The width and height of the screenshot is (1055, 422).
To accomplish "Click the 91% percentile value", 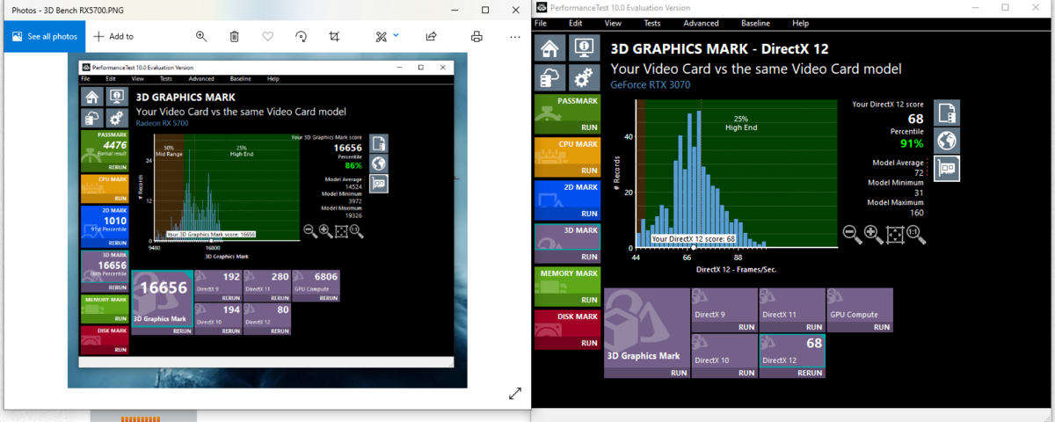I will [x=912, y=143].
